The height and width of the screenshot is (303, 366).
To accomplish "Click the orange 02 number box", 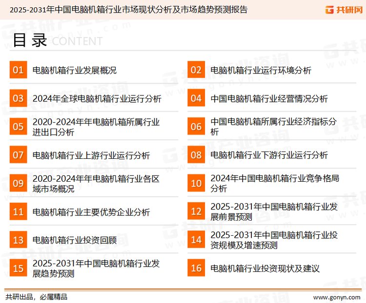I will click(x=196, y=70).
